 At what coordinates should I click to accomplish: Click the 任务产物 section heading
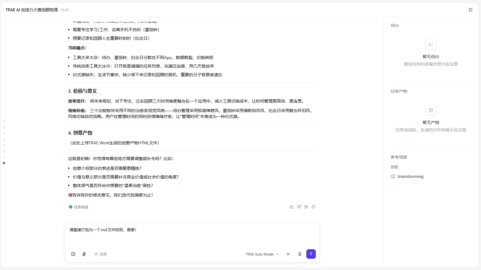click(399, 91)
